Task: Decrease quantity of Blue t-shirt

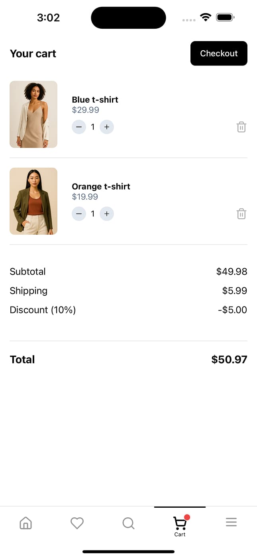Action: click(x=79, y=127)
